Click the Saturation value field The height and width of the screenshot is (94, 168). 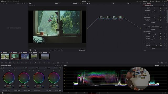click(x=39, y=90)
